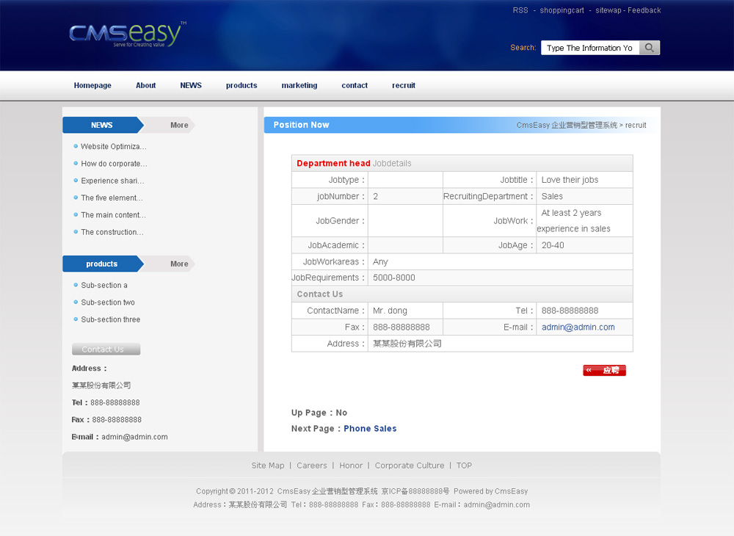
Task: Click the admin@admin.com email in job table
Action: [578, 327]
